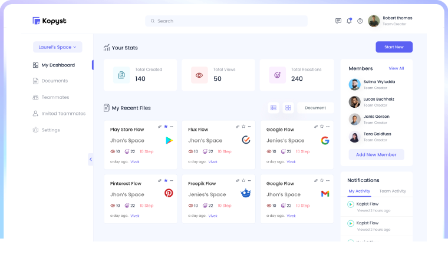This screenshot has width=448, height=268.
Task: Switch to list view layout icon
Action: [x=274, y=108]
